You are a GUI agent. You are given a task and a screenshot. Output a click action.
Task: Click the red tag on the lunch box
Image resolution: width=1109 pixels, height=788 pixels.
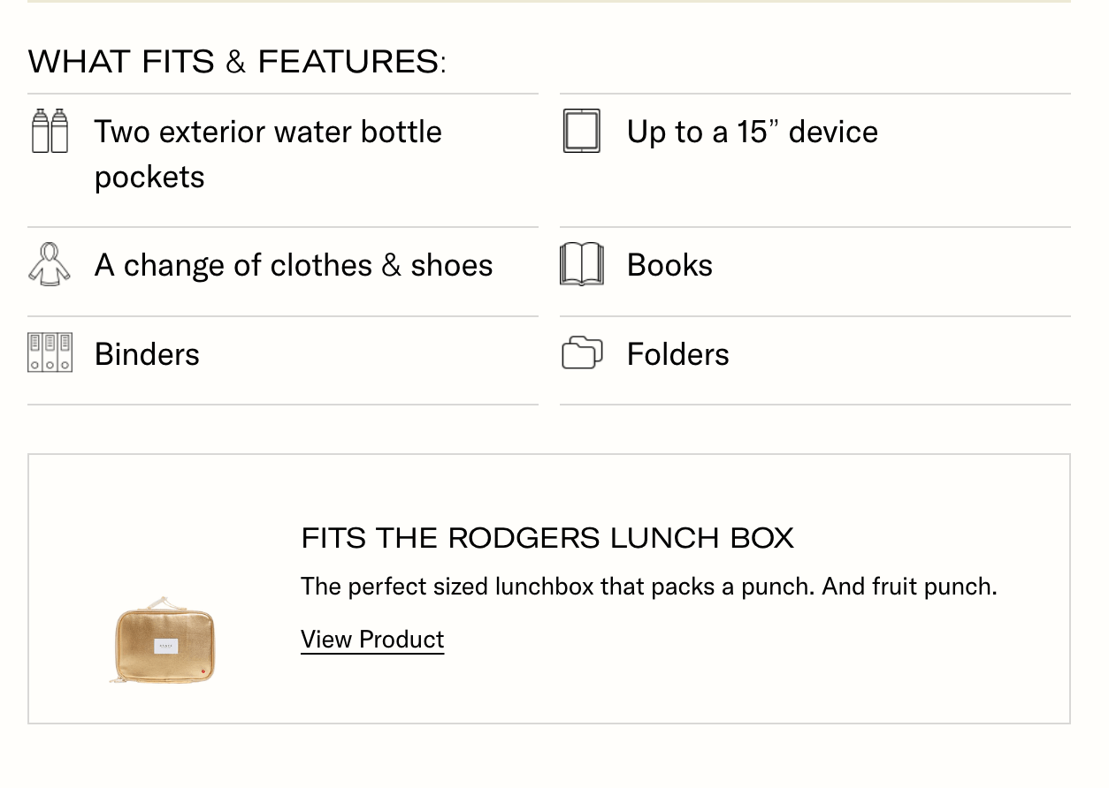point(204,673)
